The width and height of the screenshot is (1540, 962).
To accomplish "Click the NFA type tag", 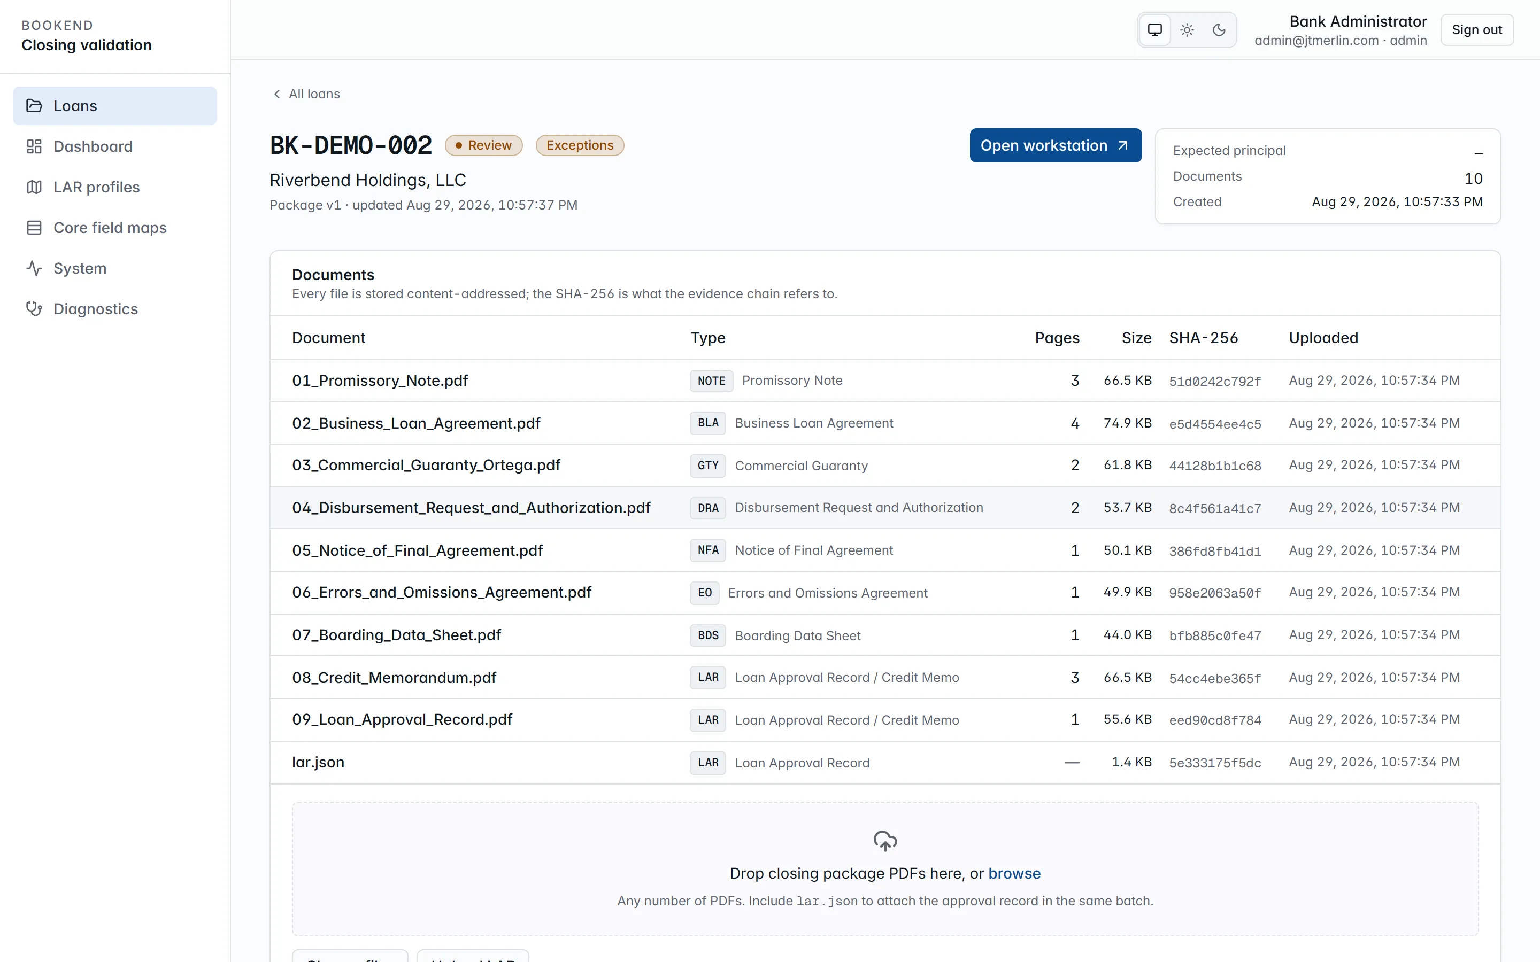I will [707, 550].
